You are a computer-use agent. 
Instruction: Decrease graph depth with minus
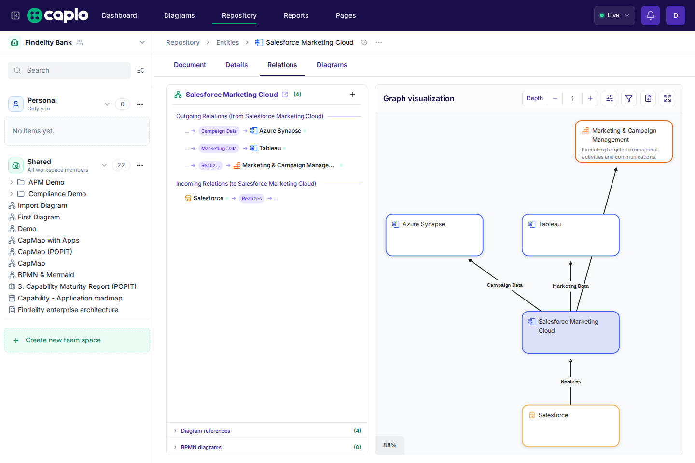click(x=555, y=98)
